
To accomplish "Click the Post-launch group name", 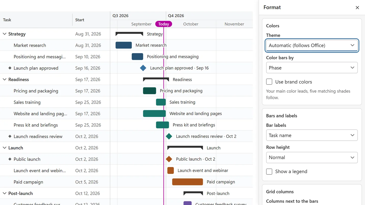I will 21,193.
